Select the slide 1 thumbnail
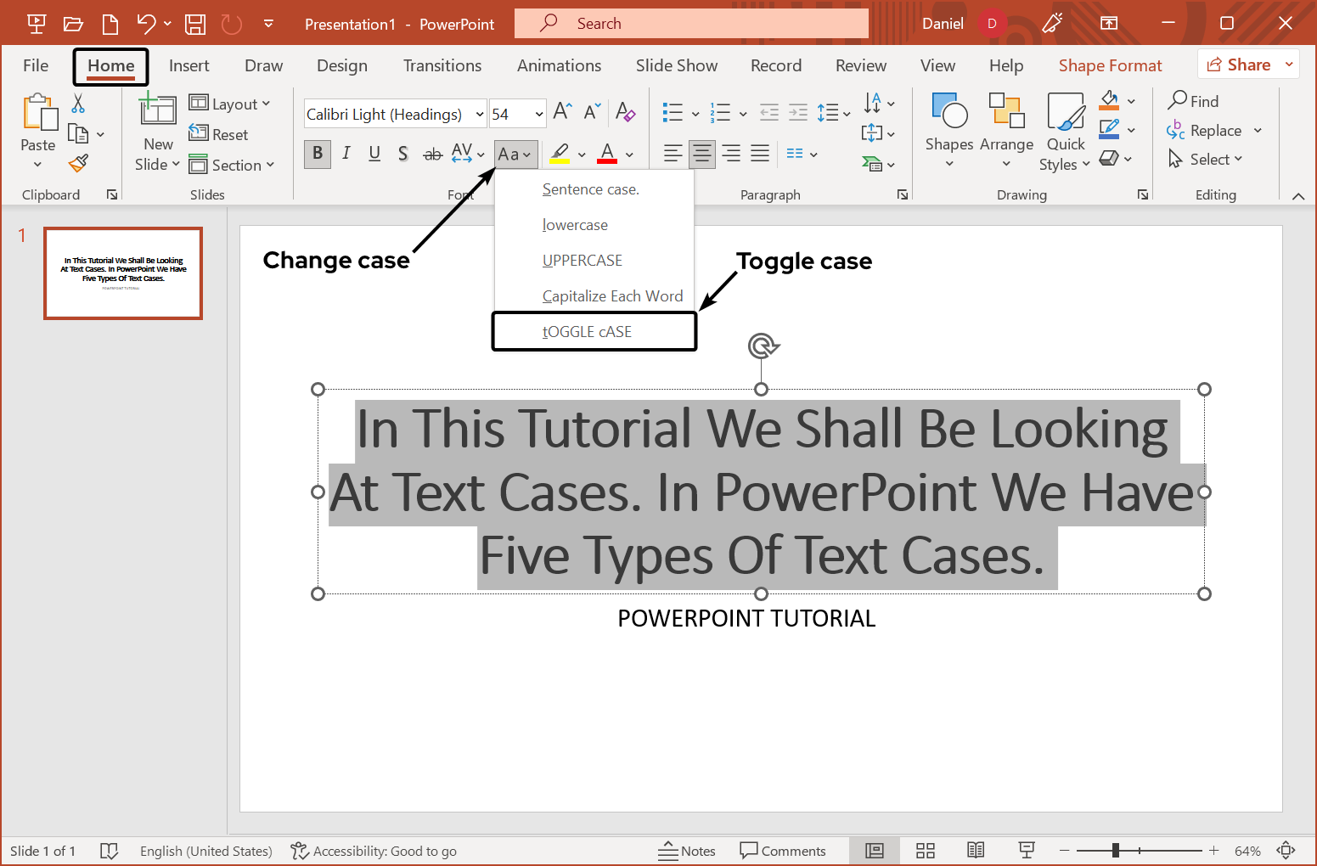The image size is (1317, 866). (x=123, y=273)
